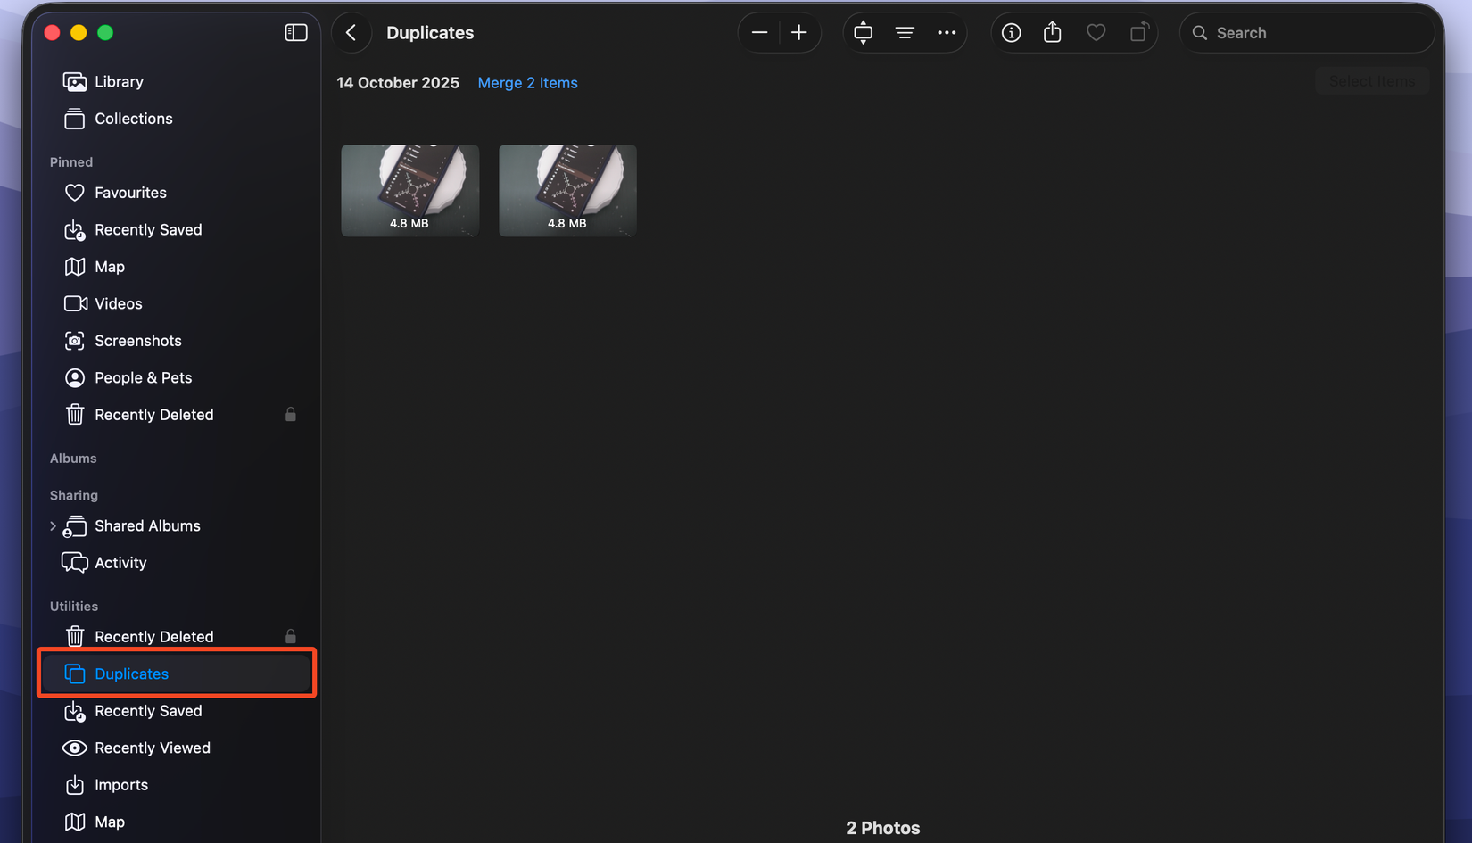Image resolution: width=1472 pixels, height=843 pixels.
Task: Select the first duplicate photo thumbnail
Action: click(x=409, y=190)
